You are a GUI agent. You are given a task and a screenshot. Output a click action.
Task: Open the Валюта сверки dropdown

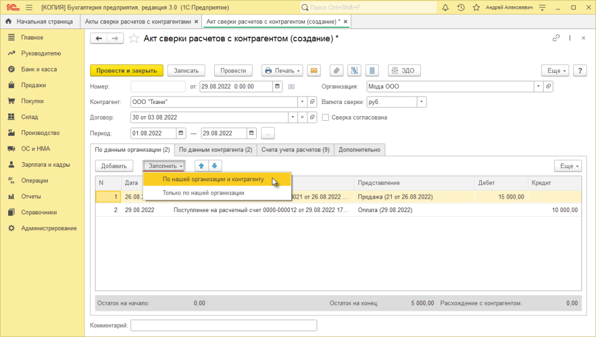pyautogui.click(x=421, y=102)
